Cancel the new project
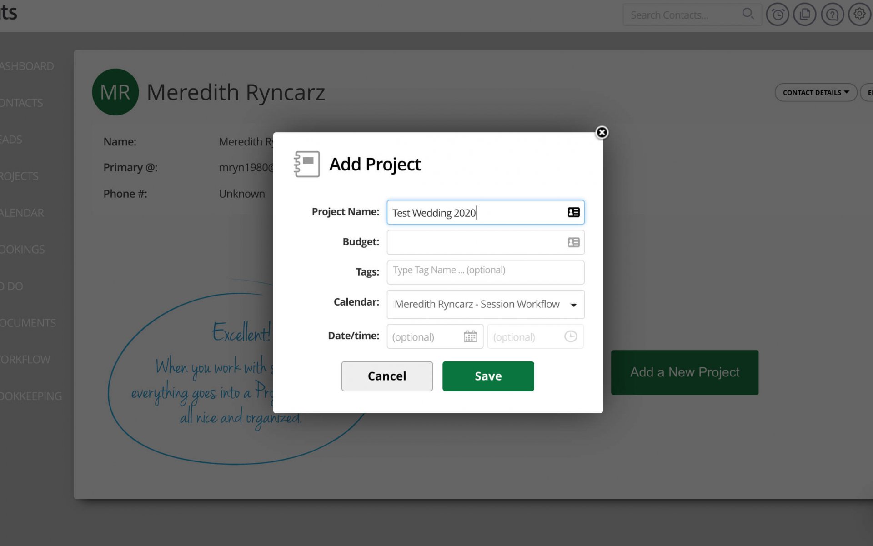This screenshot has width=873, height=546. point(387,376)
